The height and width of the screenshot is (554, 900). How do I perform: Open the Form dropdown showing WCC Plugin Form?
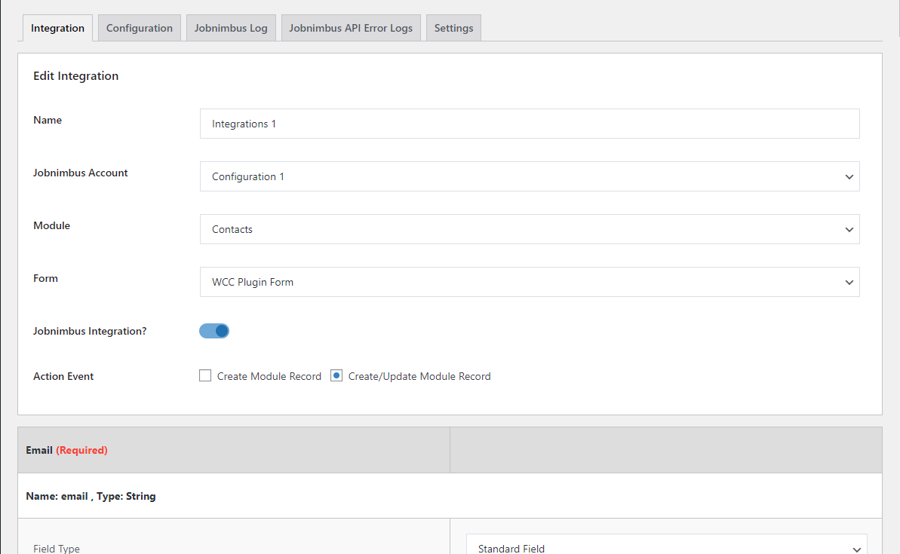click(529, 282)
